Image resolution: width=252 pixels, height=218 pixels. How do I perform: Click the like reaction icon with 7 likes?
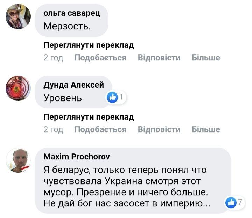pos(231,202)
